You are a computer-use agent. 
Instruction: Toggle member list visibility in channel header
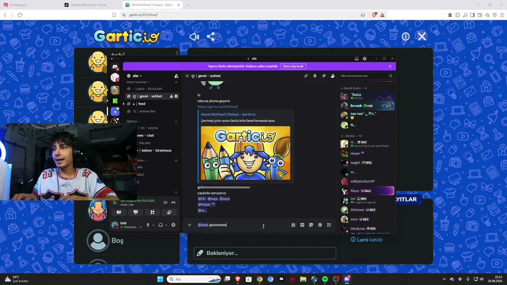pos(333,76)
